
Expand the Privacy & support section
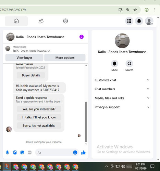click(x=122, y=107)
